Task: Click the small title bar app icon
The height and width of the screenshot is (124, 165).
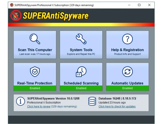Action: [12, 5]
